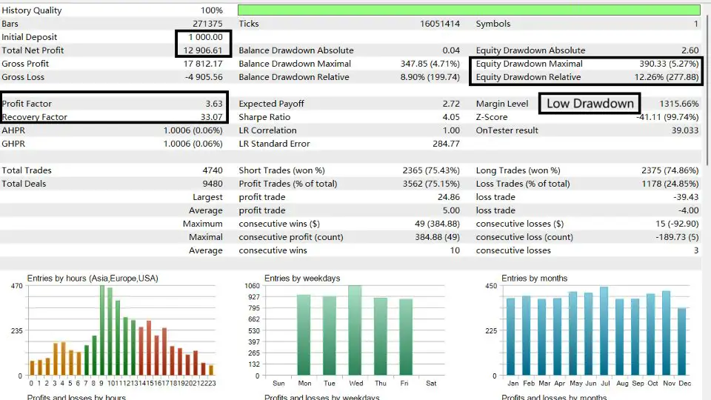Click the hour 23 bar in hours chart
Viewport: 711px width, 400px height.
pos(211,370)
